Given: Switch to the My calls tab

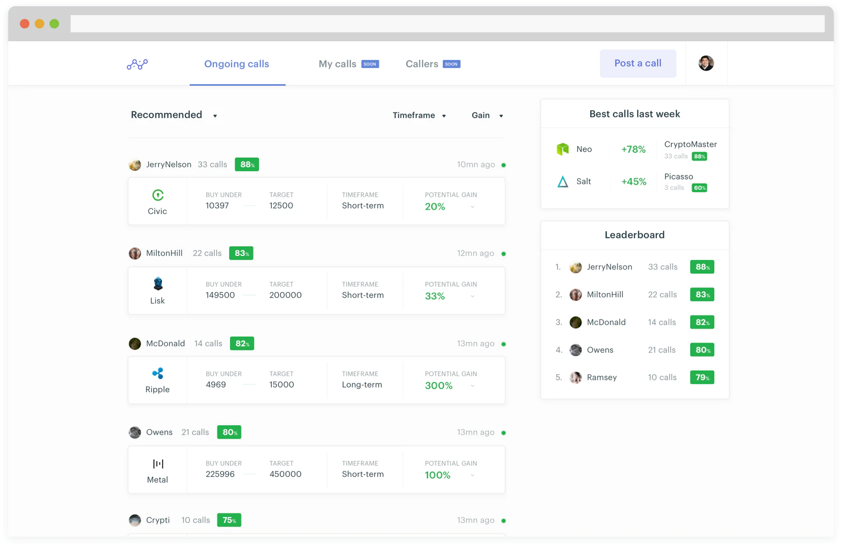Looking at the screenshot, I should tap(337, 64).
